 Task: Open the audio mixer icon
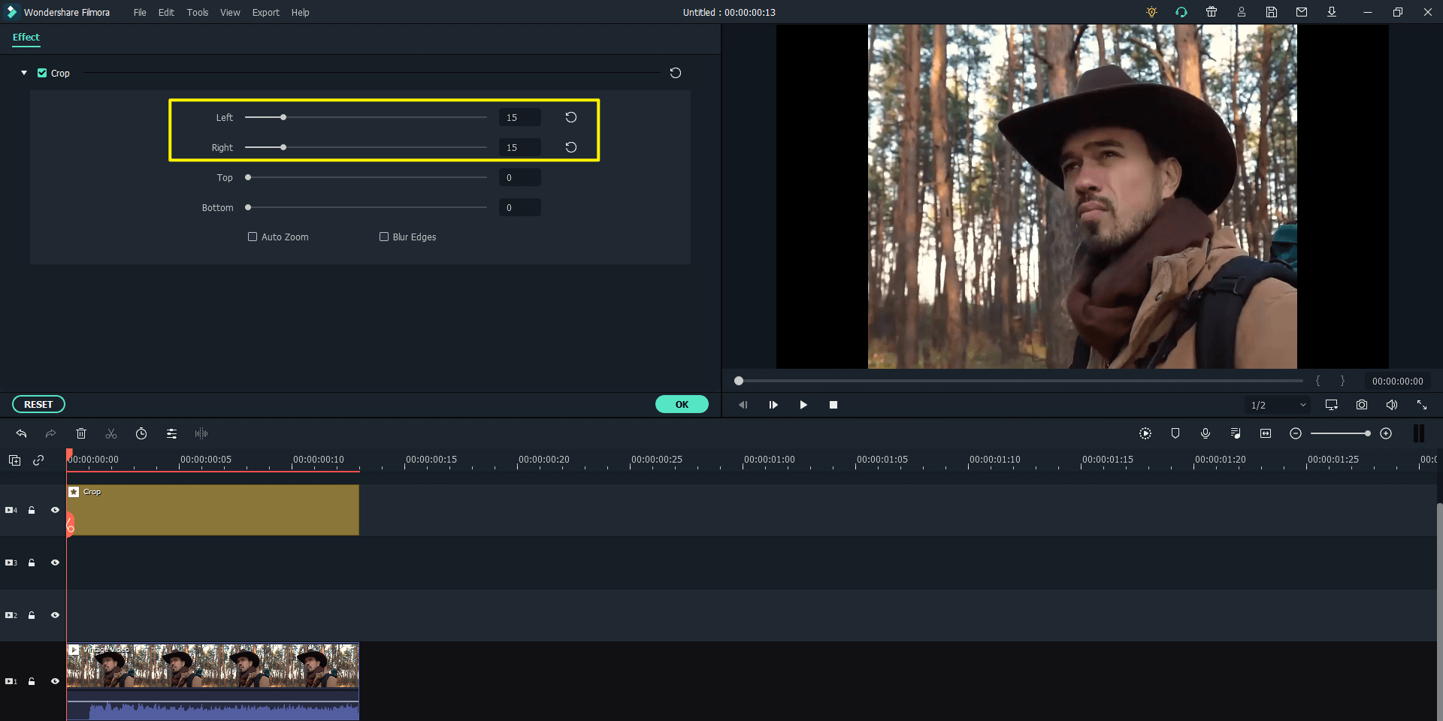[x=1236, y=433]
